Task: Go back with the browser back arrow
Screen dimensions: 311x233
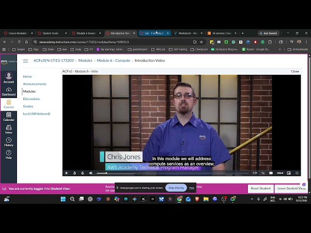Action: pos(4,42)
